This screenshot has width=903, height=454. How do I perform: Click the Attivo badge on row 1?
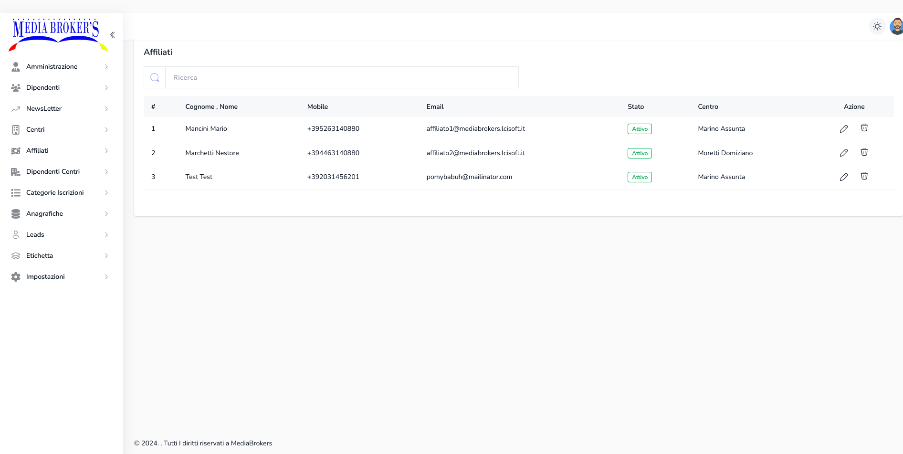tap(639, 128)
